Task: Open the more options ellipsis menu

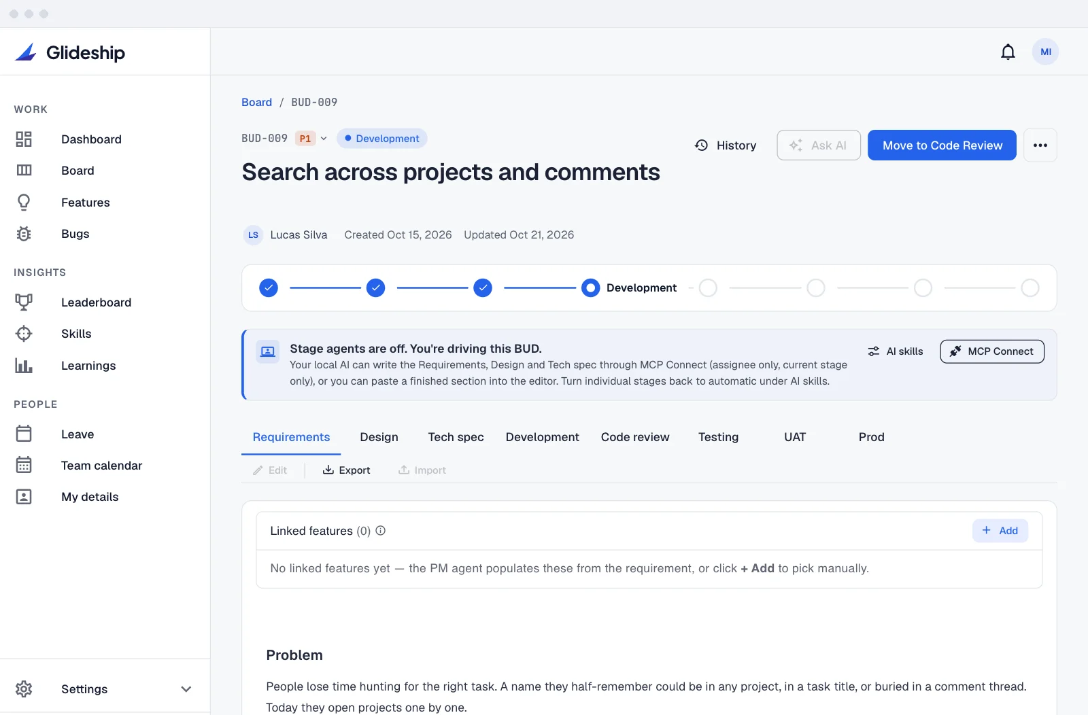Action: pyautogui.click(x=1040, y=145)
